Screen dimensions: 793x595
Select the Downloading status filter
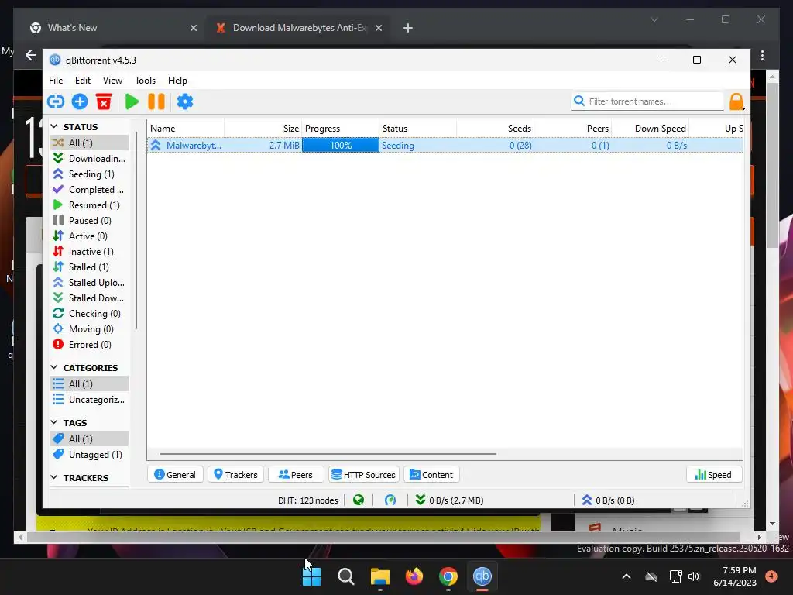point(90,158)
